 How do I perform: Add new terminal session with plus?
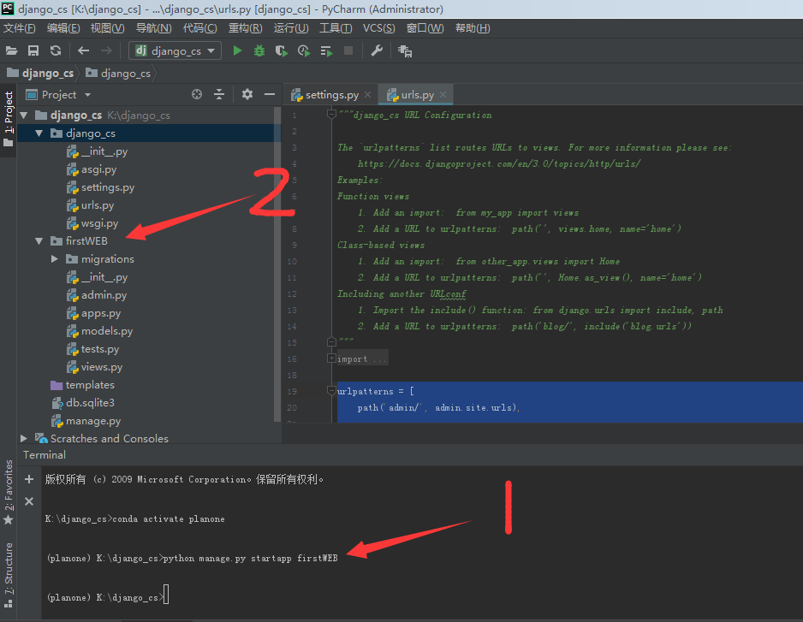point(29,479)
